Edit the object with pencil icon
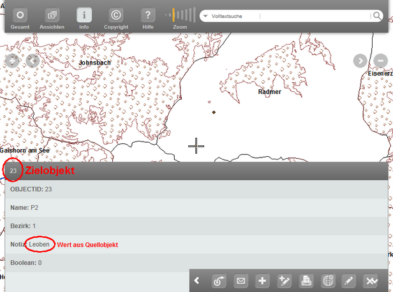 [x=348, y=281]
